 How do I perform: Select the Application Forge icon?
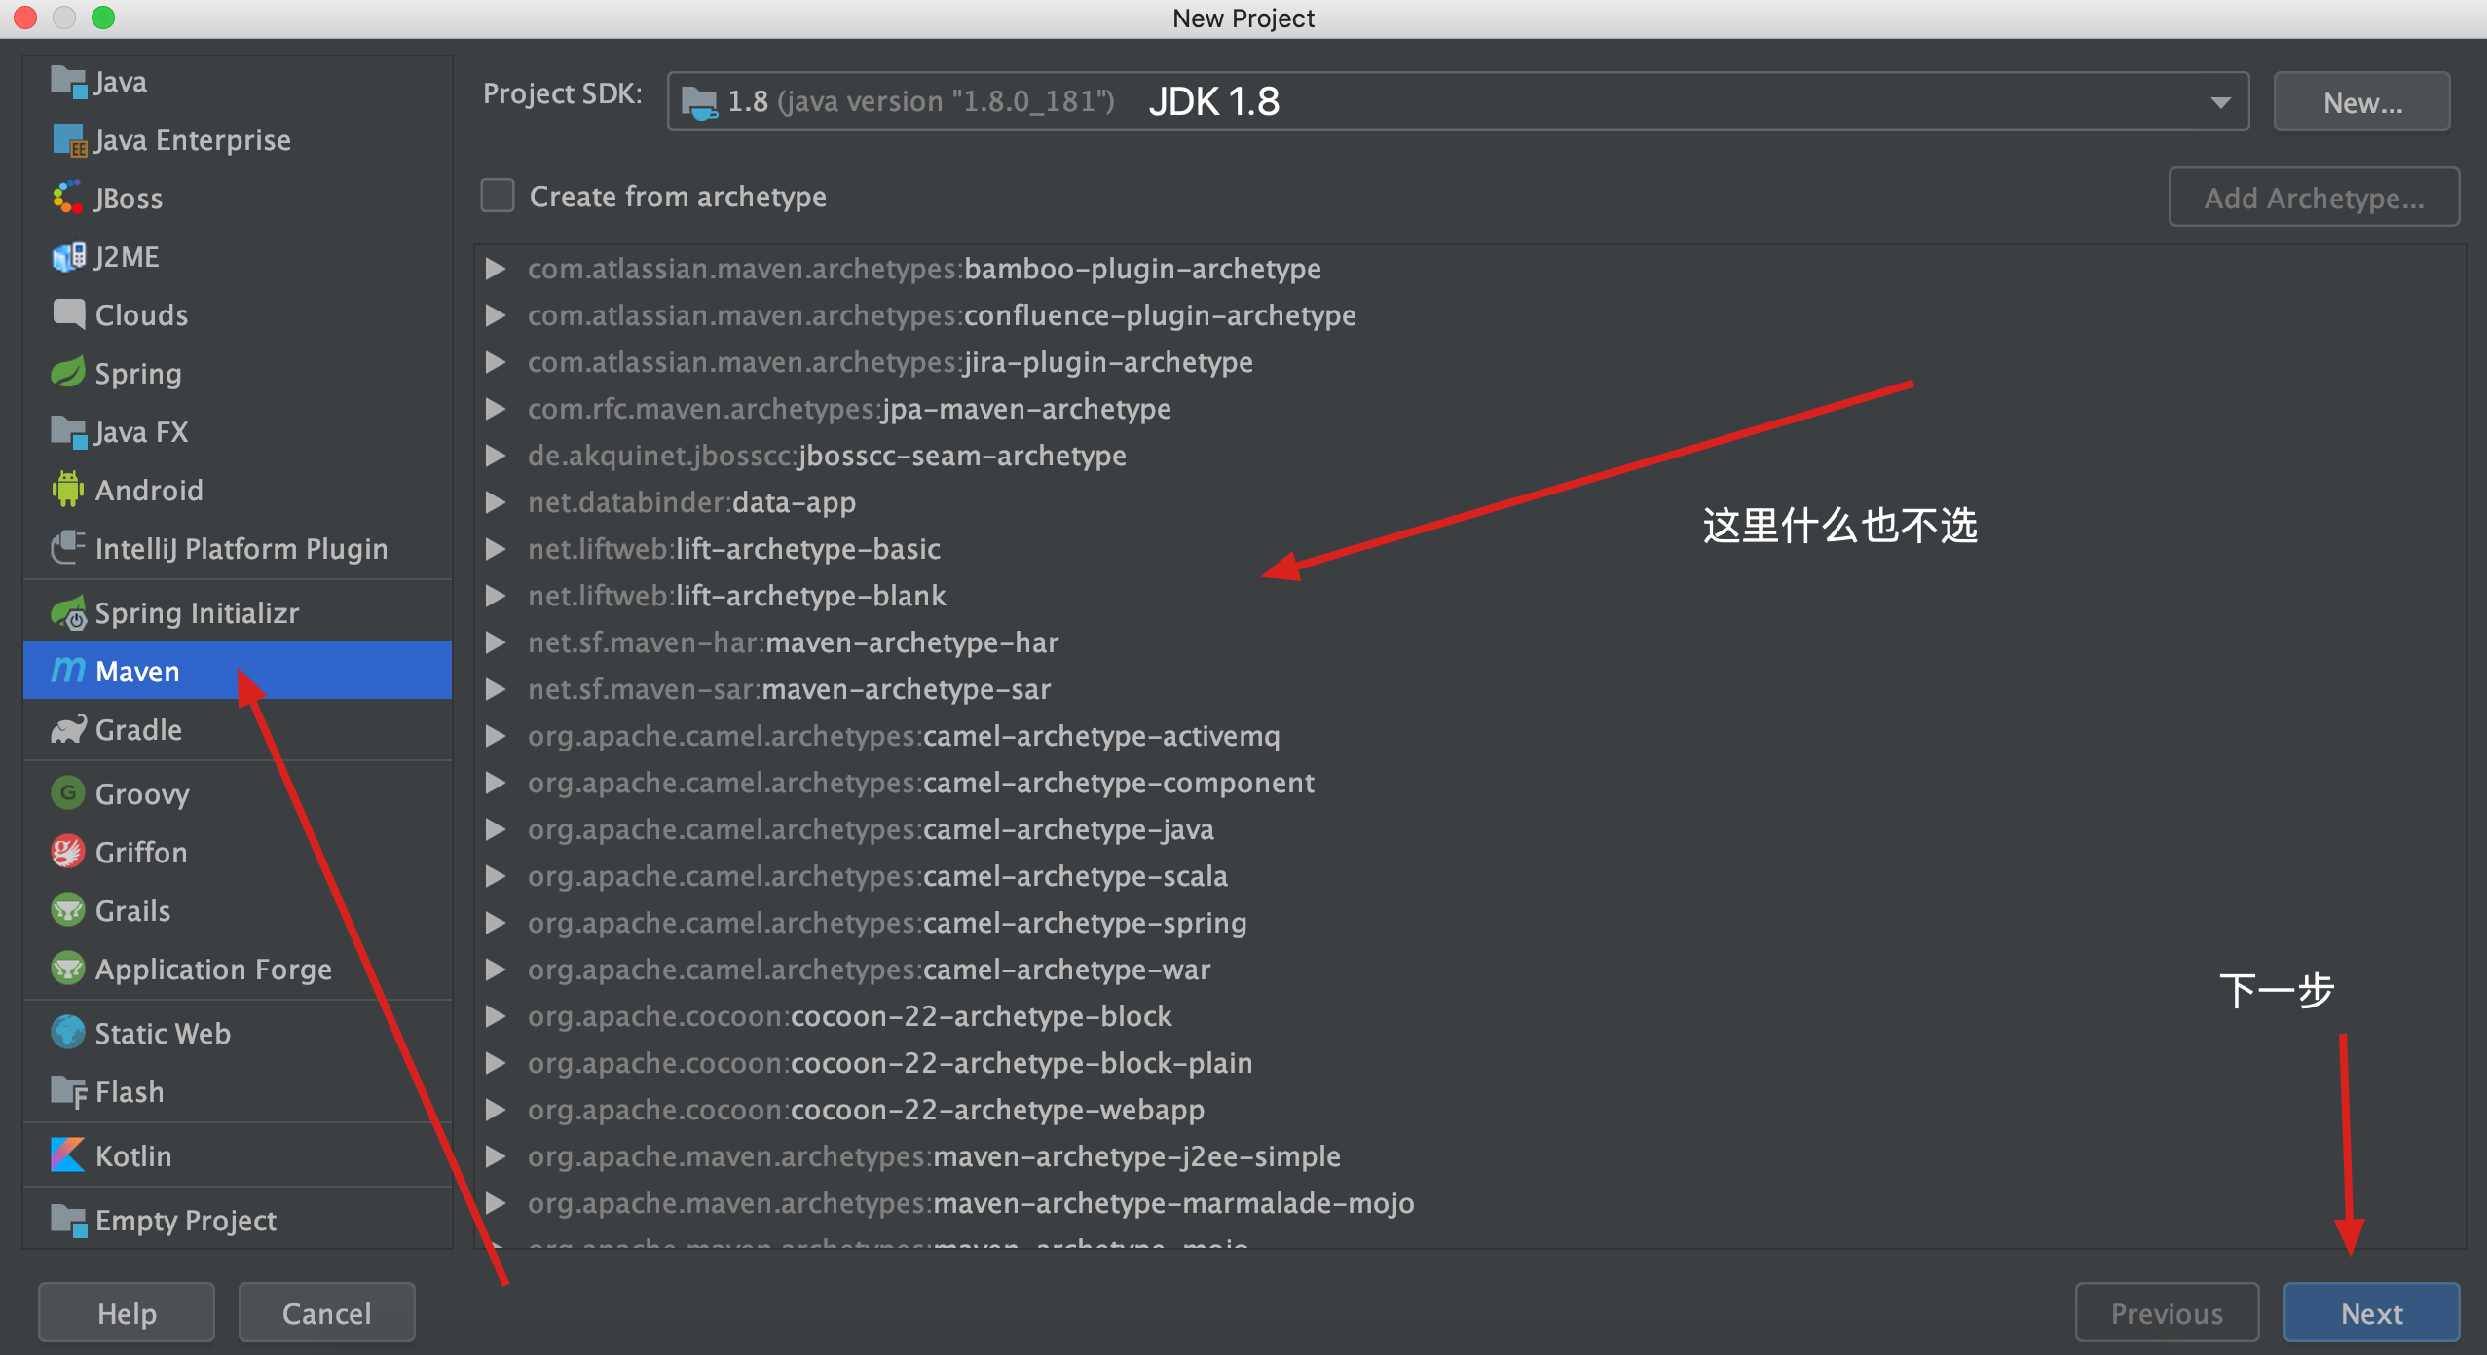pyautogui.click(x=68, y=969)
